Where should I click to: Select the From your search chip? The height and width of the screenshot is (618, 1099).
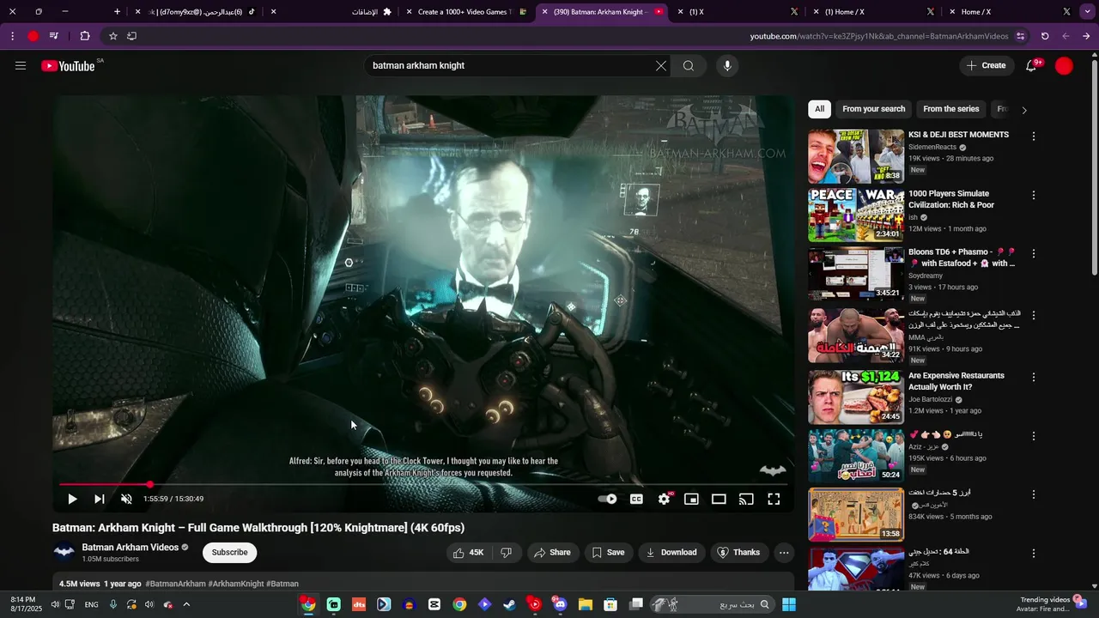873,109
